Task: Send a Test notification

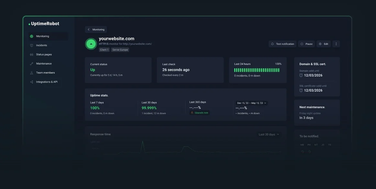Action: point(282,44)
